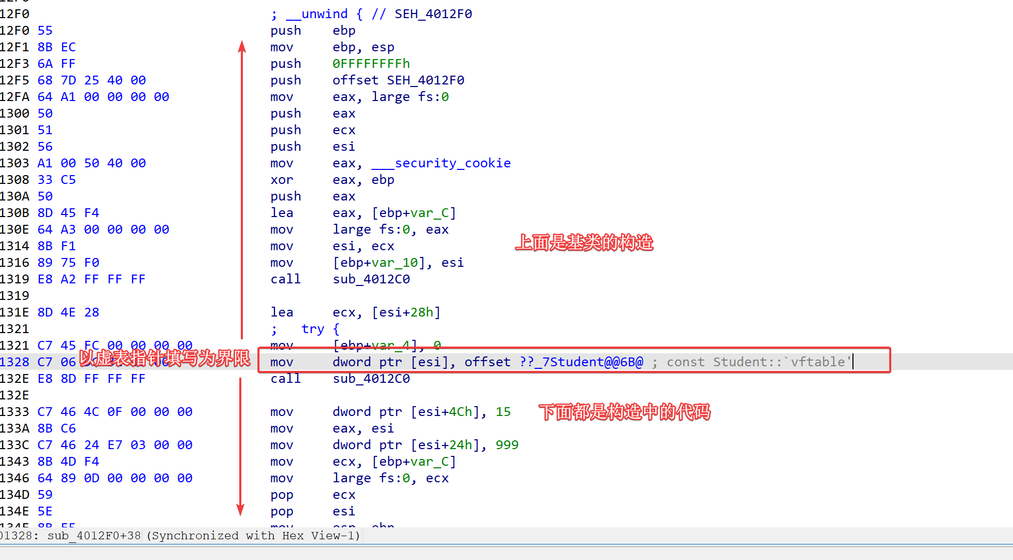The height and width of the screenshot is (560, 1013).
Task: Click hex bytes A1 00 50 40 00
Action: click(92, 163)
